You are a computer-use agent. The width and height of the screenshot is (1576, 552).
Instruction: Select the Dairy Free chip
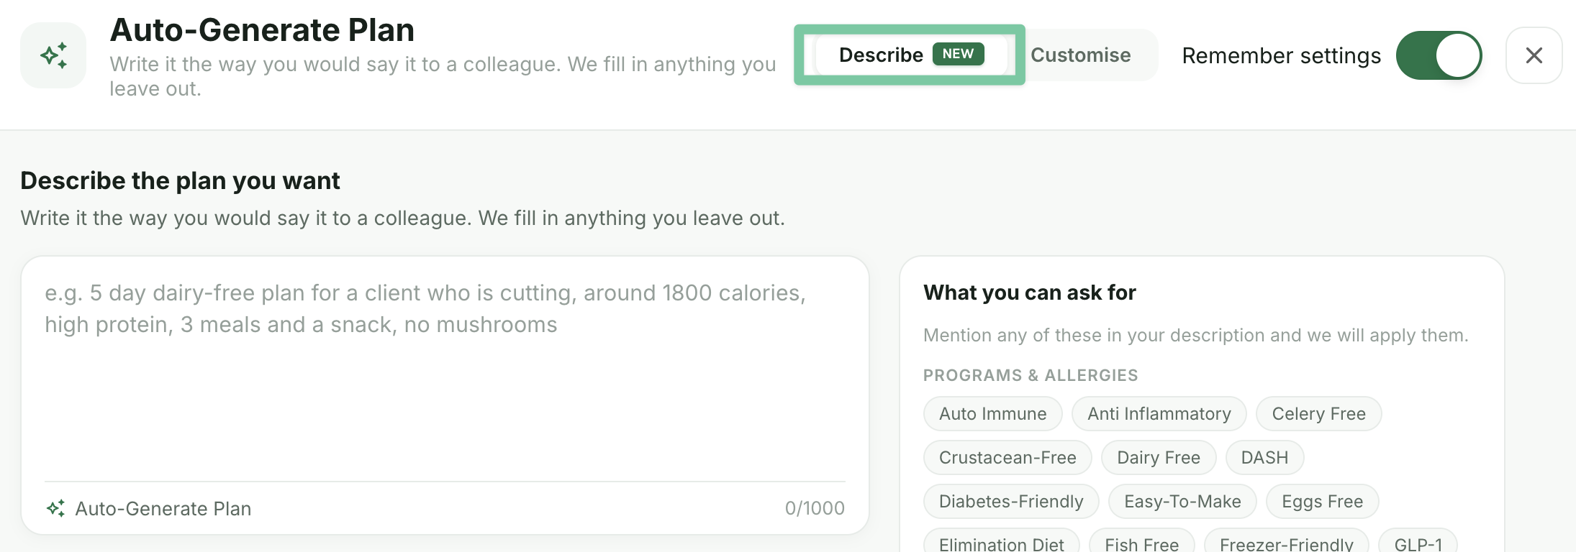[x=1159, y=458]
